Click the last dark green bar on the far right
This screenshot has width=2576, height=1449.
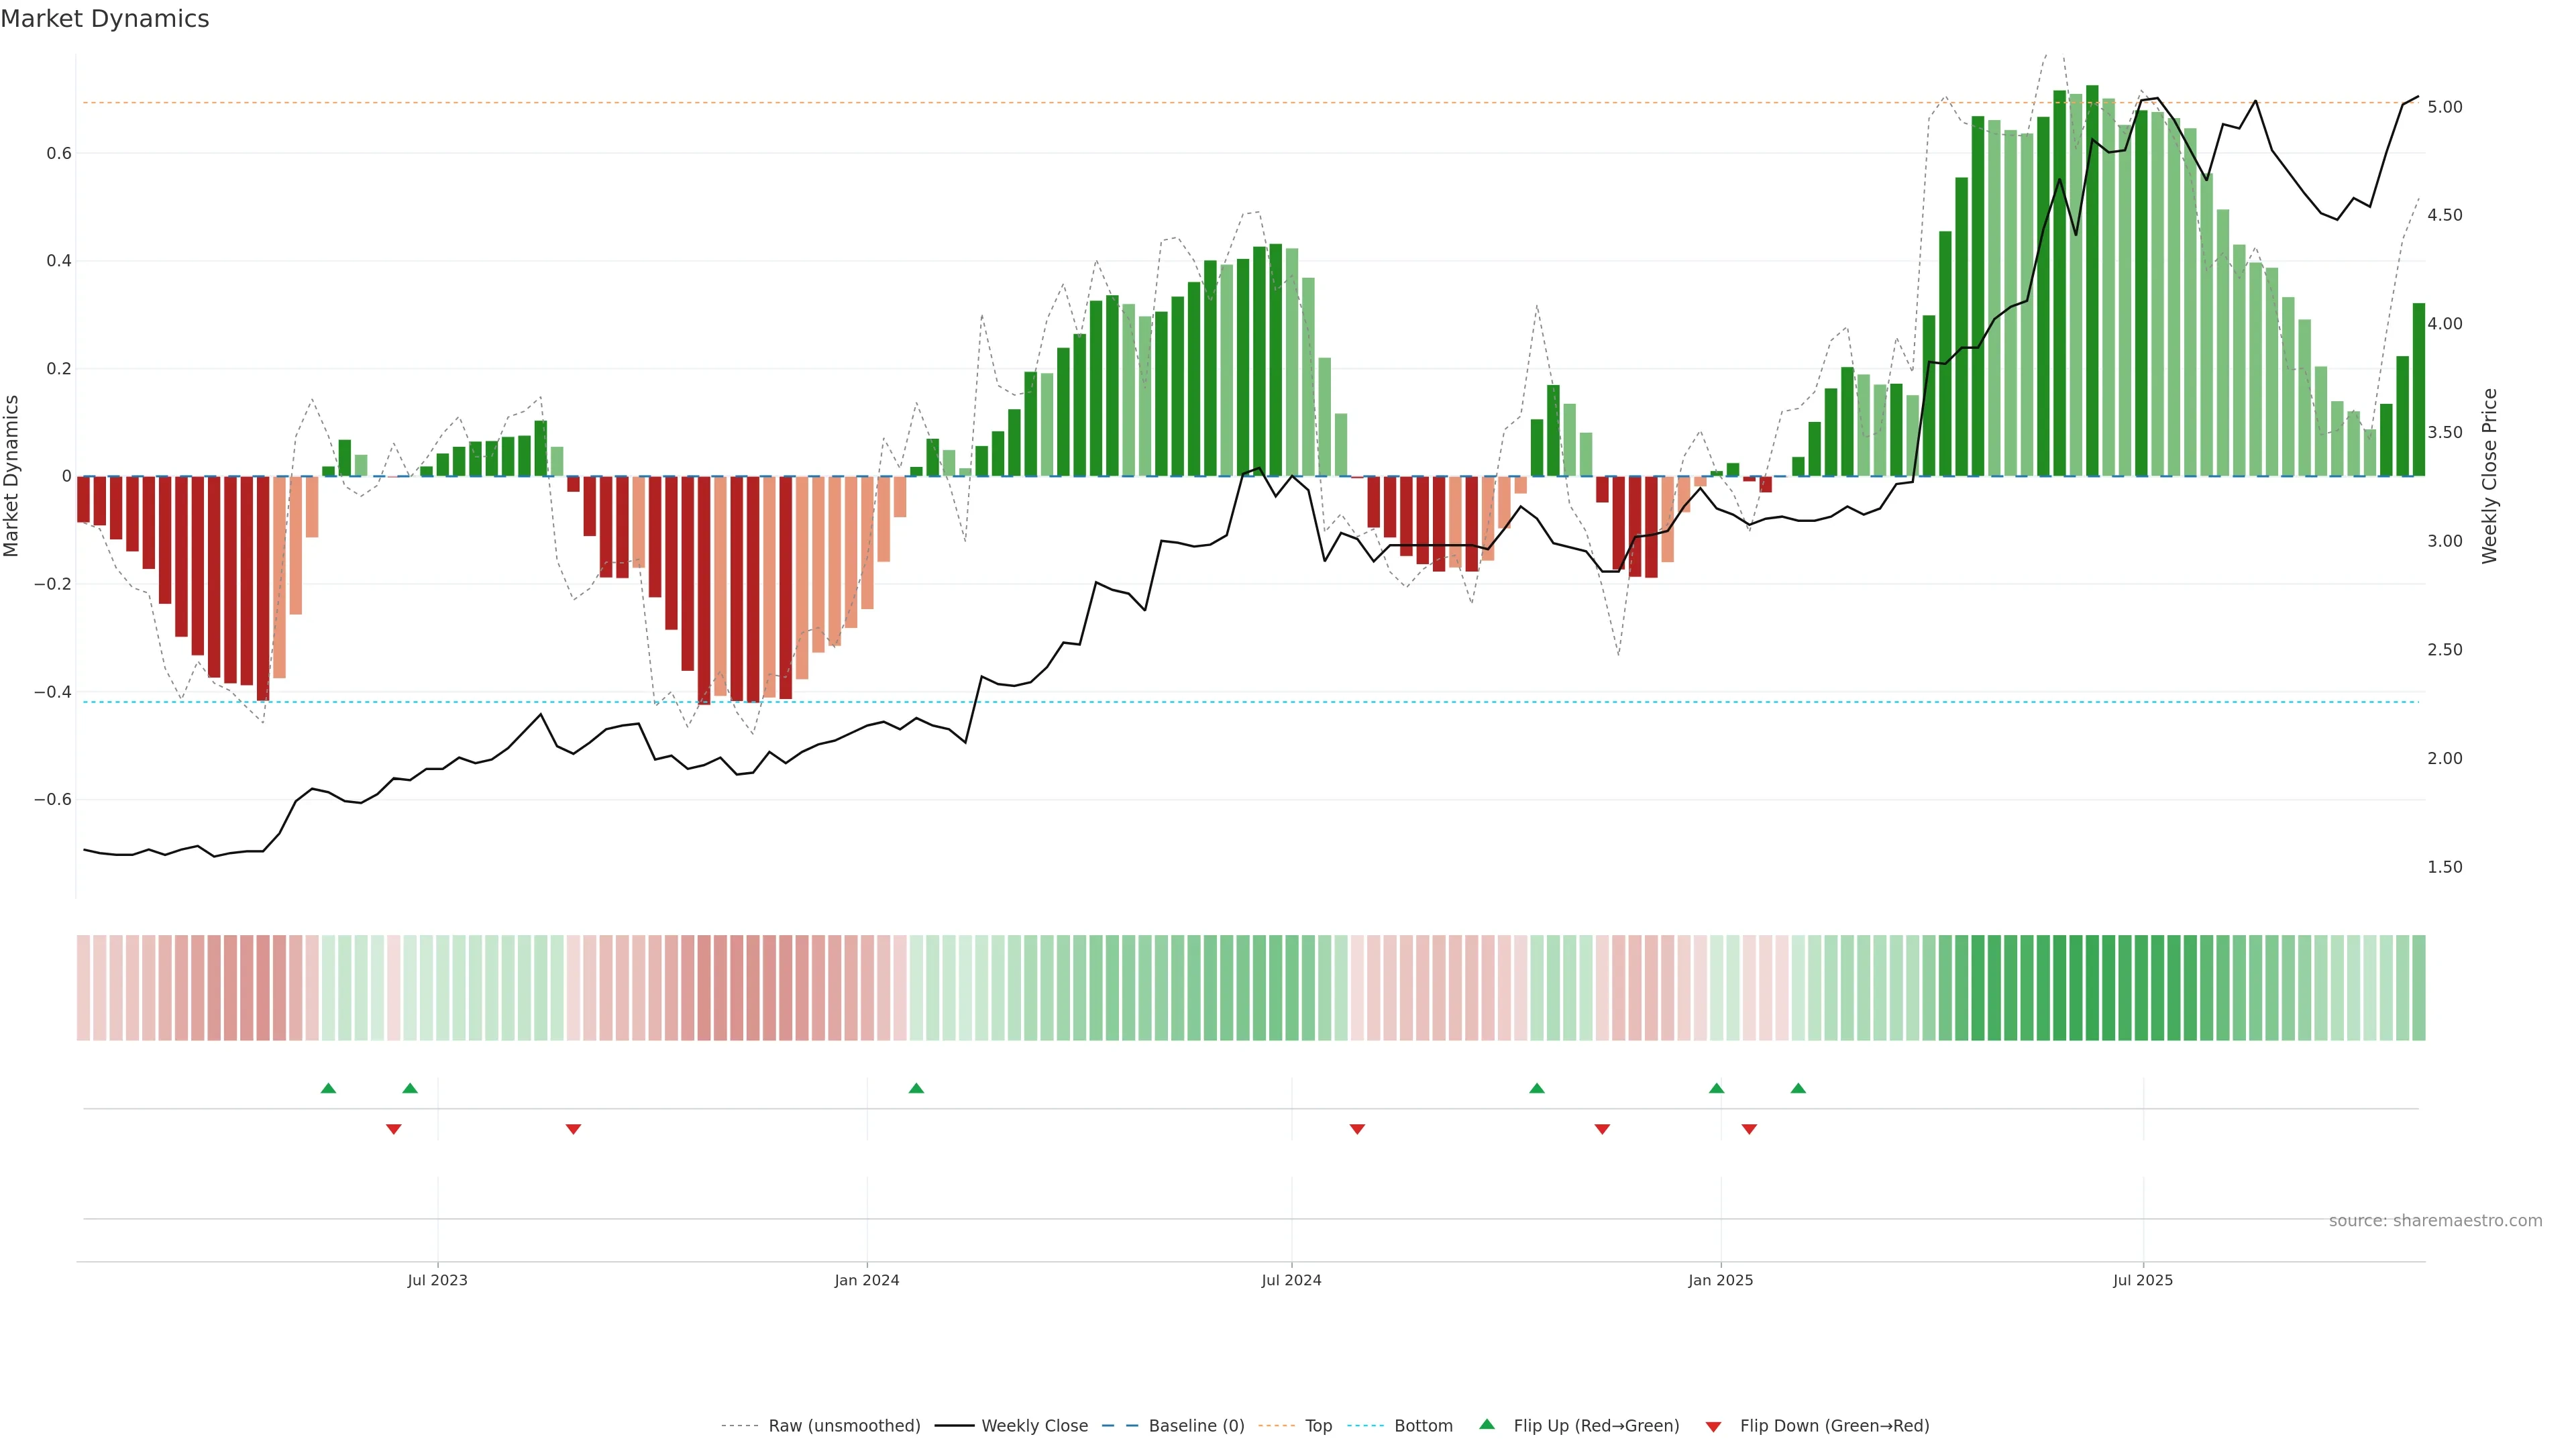coord(2418,390)
